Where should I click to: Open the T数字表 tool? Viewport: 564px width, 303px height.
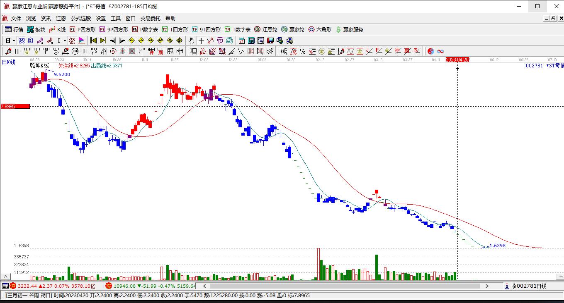point(238,29)
